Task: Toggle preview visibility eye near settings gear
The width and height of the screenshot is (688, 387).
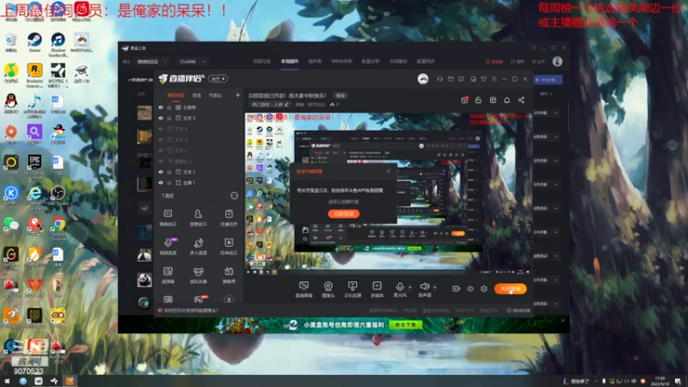Action: tap(470, 289)
